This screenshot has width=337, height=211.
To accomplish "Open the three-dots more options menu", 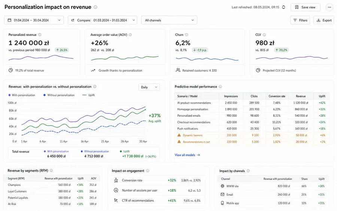I will coord(329,7).
